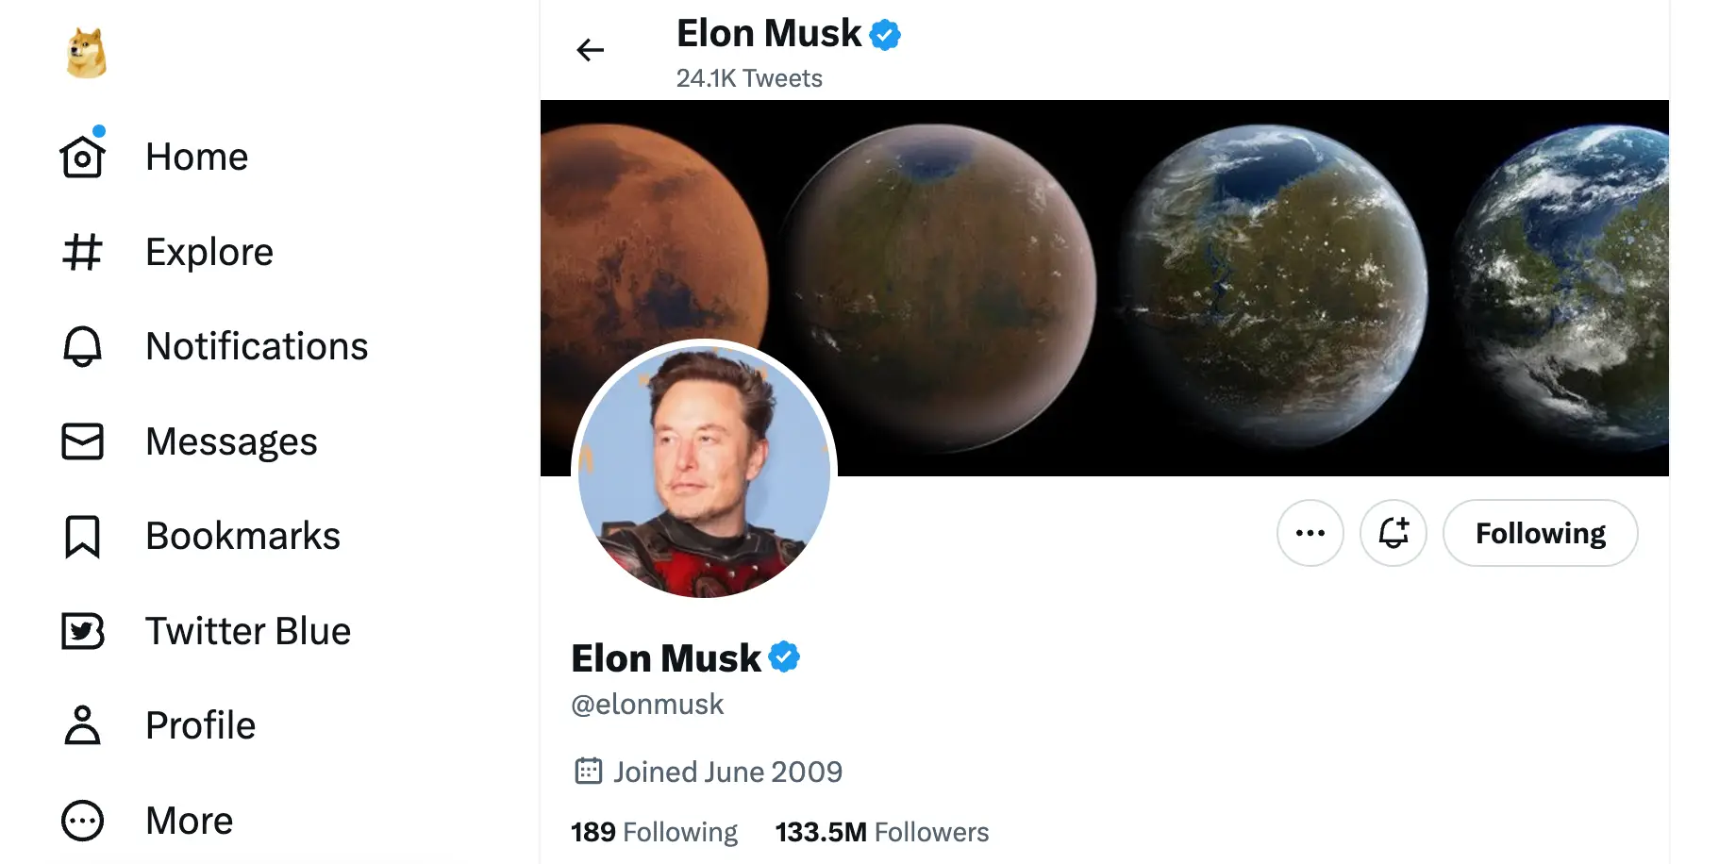Select the Notifications menu label

pyautogui.click(x=257, y=346)
